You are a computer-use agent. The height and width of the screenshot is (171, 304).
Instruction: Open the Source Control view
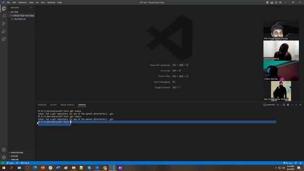point(4,24)
